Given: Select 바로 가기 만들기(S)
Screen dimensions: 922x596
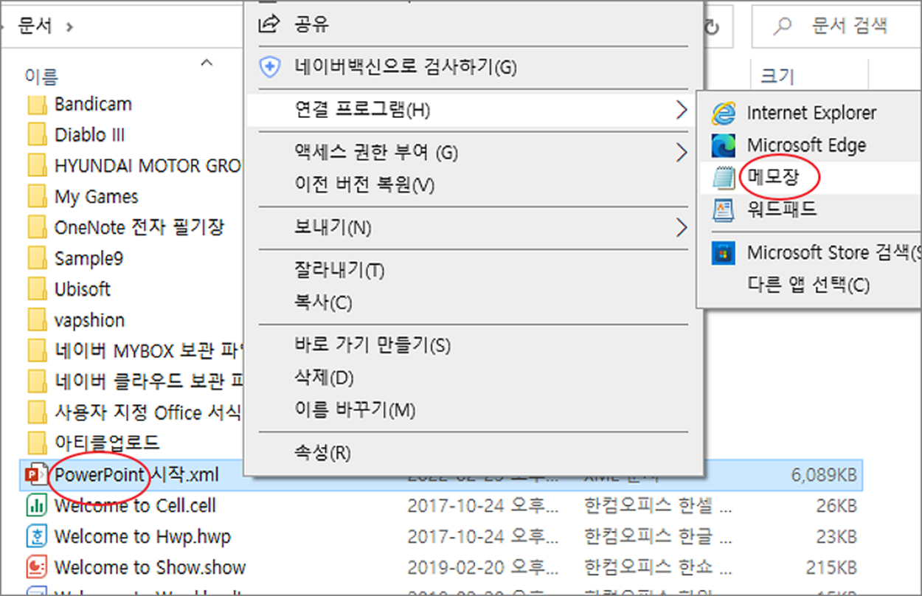Looking at the screenshot, I should click(x=372, y=345).
